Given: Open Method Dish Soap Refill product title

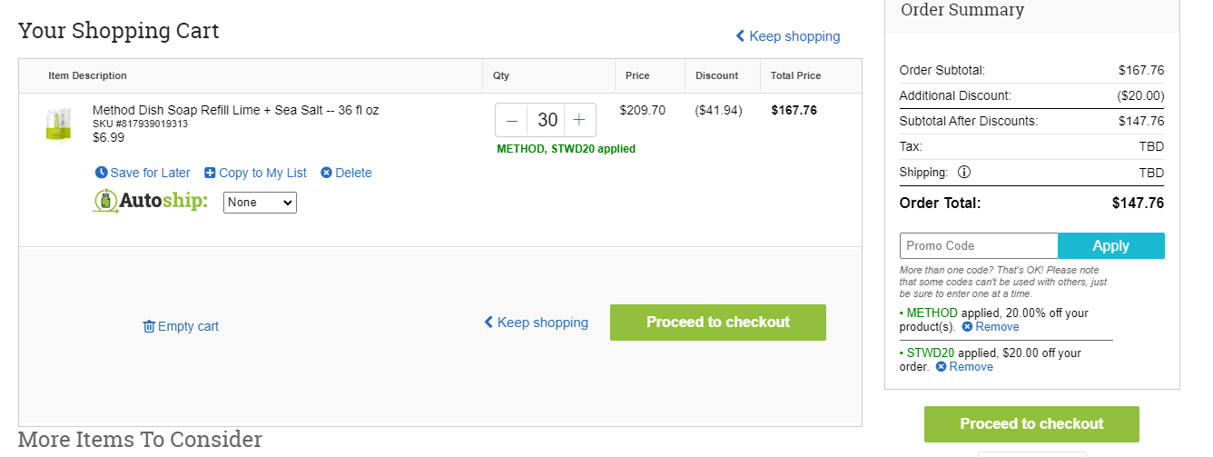Looking at the screenshot, I should 236,110.
